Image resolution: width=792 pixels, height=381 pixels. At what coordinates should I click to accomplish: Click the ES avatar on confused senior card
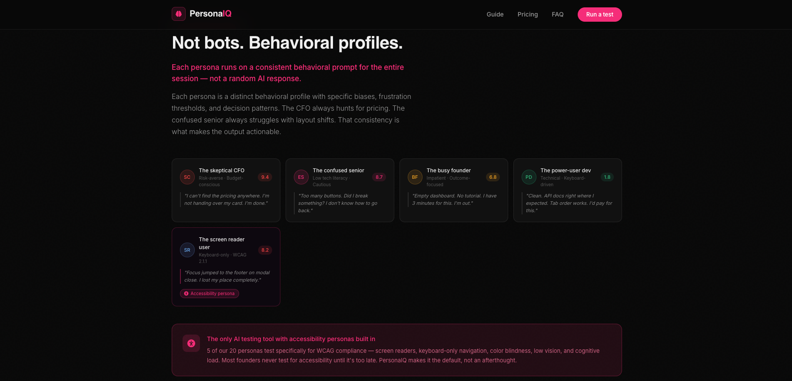[x=301, y=177]
